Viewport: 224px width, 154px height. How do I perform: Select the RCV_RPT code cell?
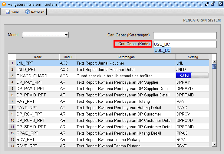pos(38,139)
